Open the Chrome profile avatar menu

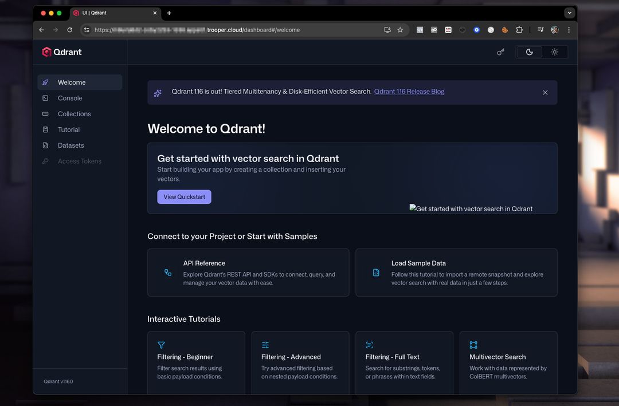pos(554,30)
